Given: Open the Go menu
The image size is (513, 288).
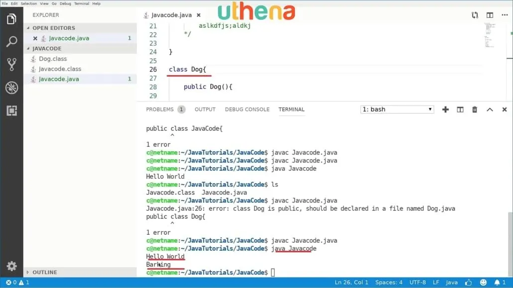Looking at the screenshot, I should point(54,3).
